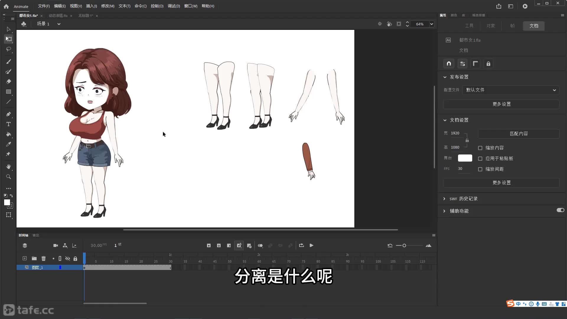This screenshot has width=567, height=319.
Task: Switch to the 文档 properties tab
Action: pos(534,26)
